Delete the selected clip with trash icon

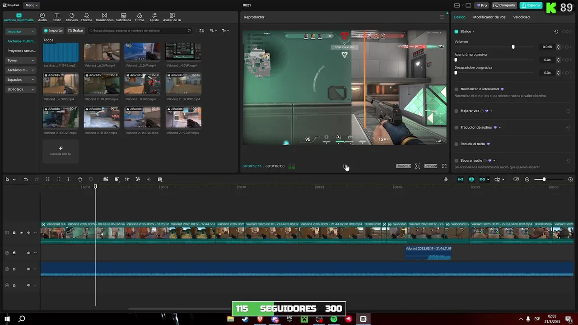click(80, 180)
